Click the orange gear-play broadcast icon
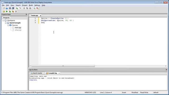This screenshot has width=169, height=95. (x=13, y=11)
